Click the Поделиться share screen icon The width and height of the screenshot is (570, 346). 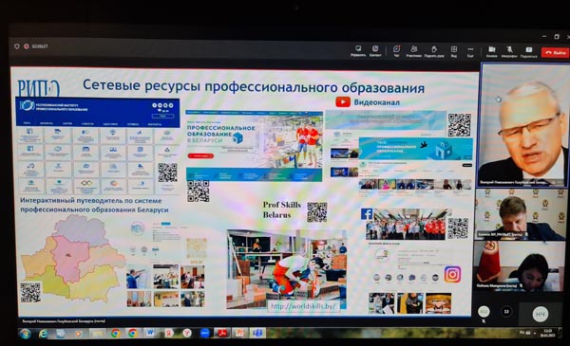point(528,51)
